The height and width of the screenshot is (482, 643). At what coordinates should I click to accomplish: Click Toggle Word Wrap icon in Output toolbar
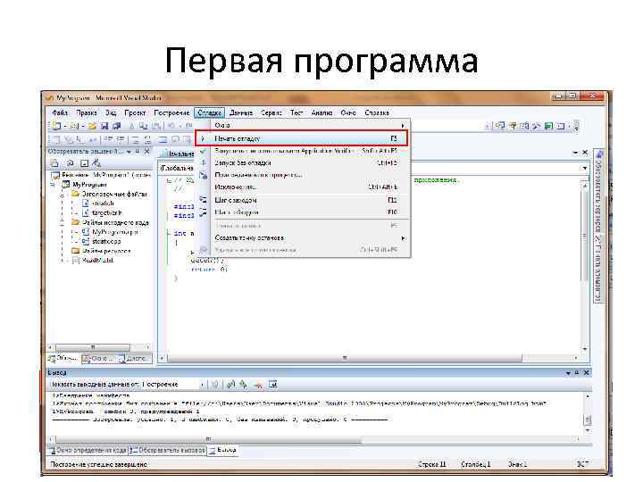[272, 385]
